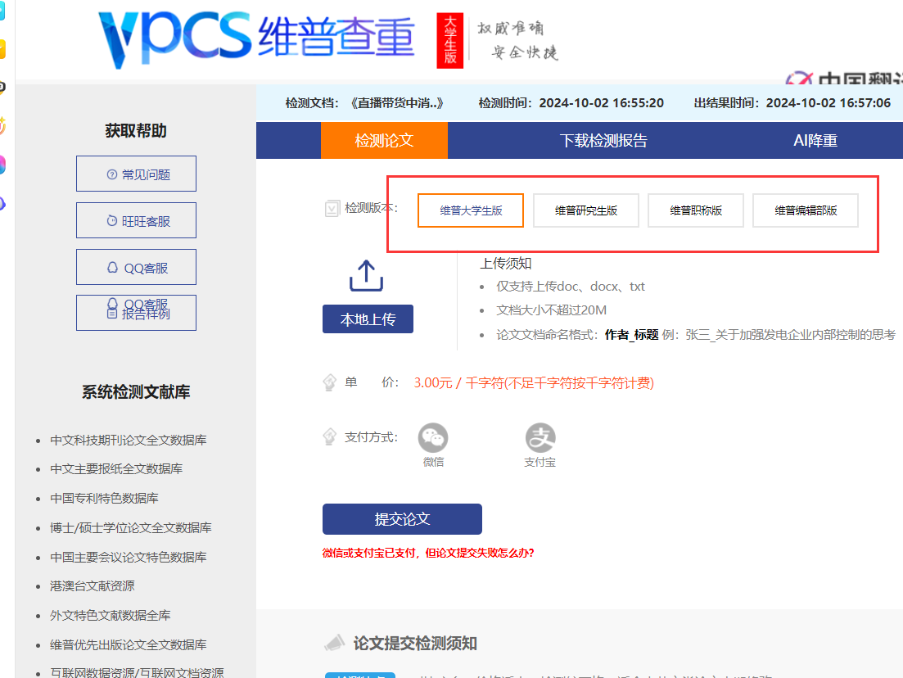Open AI降重 tab
The width and height of the screenshot is (903, 678).
pyautogui.click(x=815, y=141)
